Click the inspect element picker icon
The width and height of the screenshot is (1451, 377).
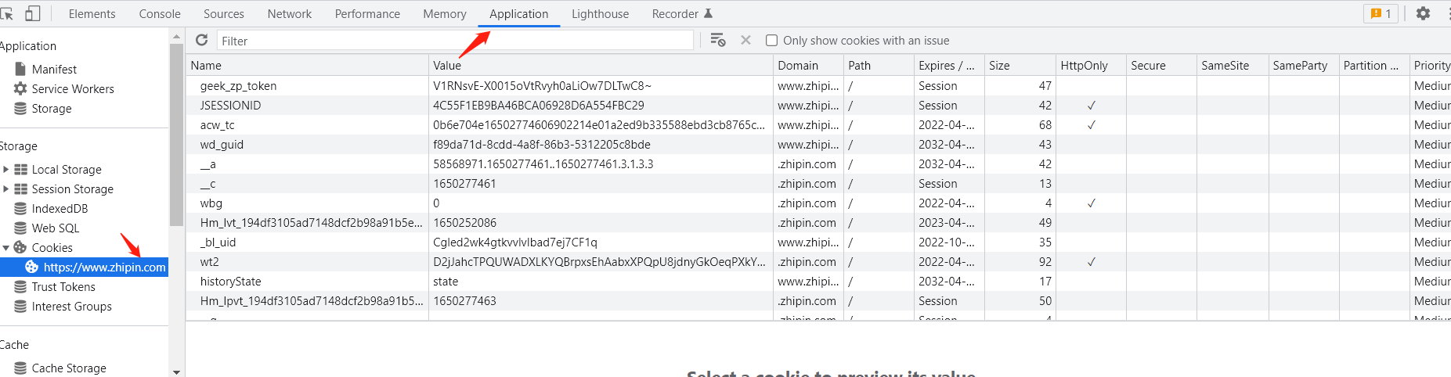point(7,13)
